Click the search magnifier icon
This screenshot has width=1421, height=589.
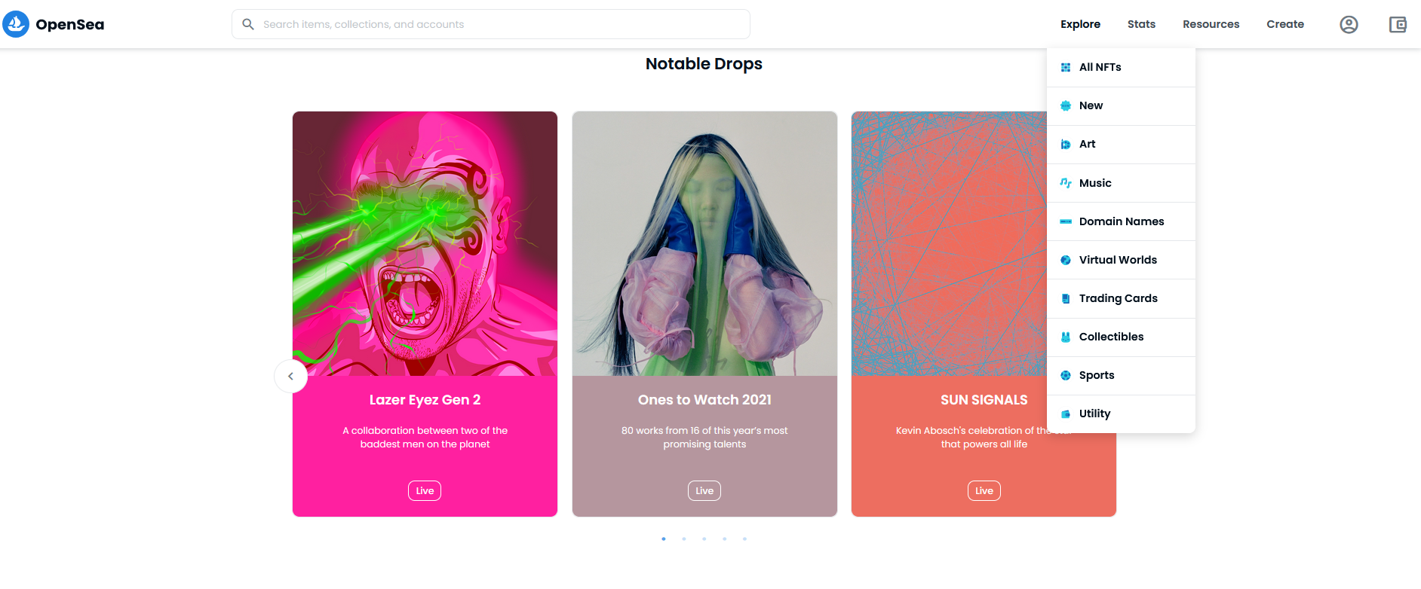(248, 24)
